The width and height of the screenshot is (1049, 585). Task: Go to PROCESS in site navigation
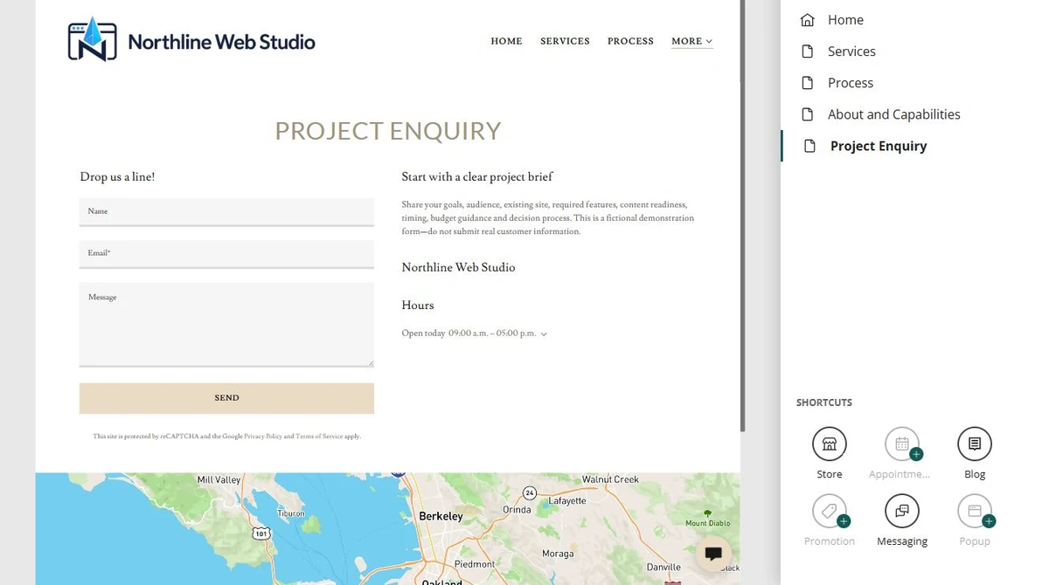coord(630,41)
